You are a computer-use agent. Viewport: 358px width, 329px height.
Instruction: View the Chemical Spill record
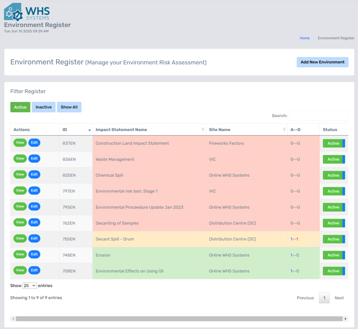pyautogui.click(x=20, y=175)
